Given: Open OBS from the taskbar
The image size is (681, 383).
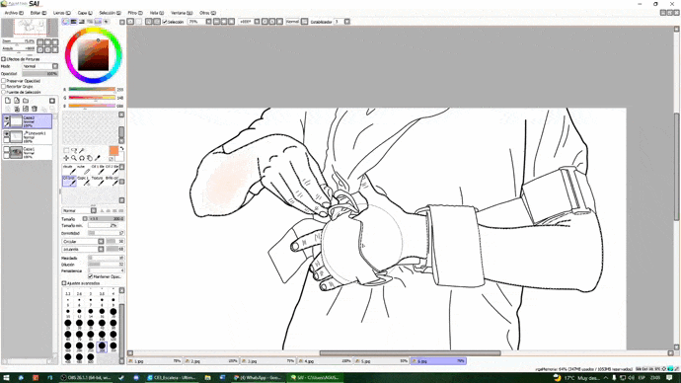Looking at the screenshot, I should click(x=87, y=378).
